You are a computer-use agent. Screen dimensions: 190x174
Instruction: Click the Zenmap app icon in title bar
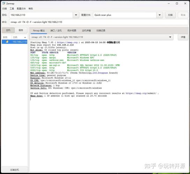coord(4,3)
